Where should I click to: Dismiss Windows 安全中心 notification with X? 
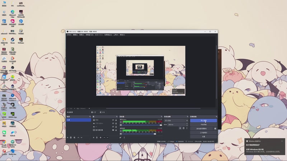point(282,141)
